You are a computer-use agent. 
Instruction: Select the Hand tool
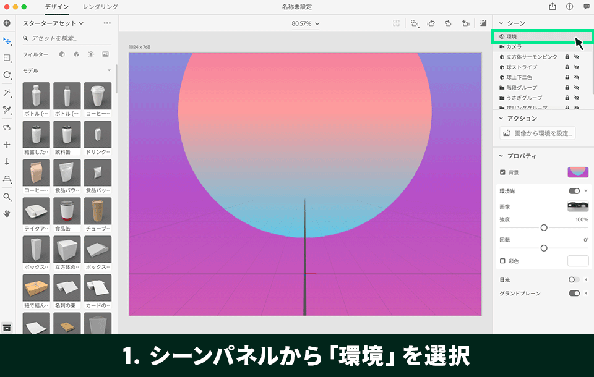click(7, 214)
